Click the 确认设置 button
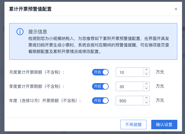The height and width of the screenshot is (134, 185). (164, 125)
